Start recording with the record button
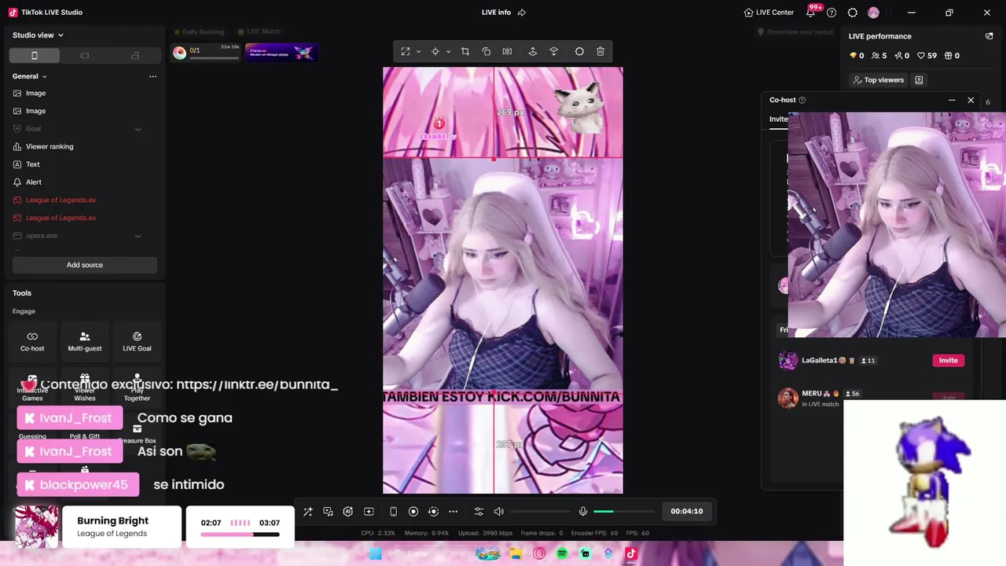This screenshot has height=566, width=1006. (413, 512)
